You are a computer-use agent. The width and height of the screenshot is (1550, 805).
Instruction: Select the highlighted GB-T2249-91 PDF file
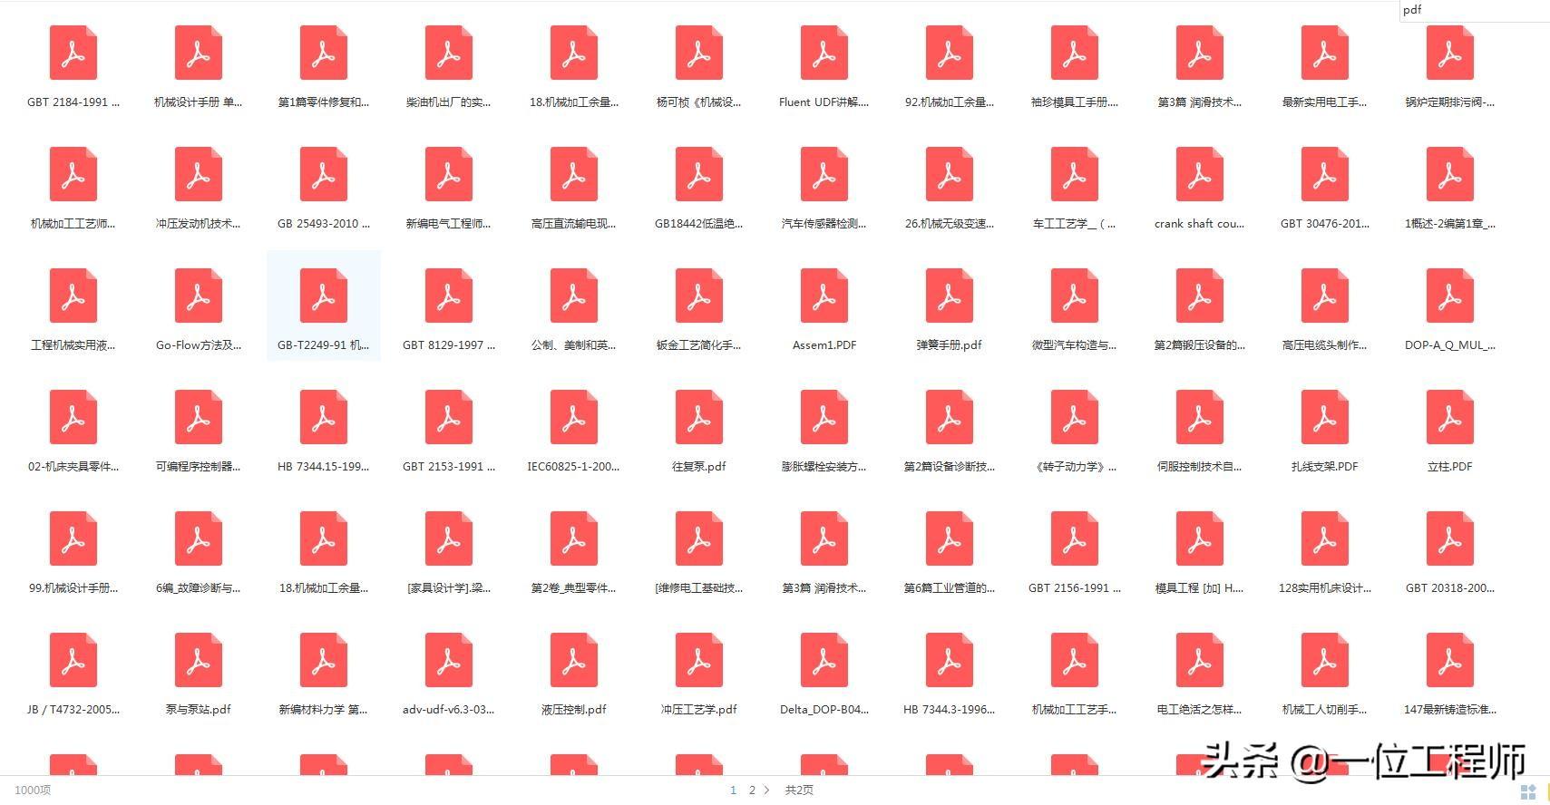coord(323,296)
